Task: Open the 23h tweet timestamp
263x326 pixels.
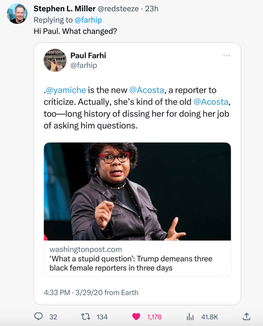Action: click(152, 9)
